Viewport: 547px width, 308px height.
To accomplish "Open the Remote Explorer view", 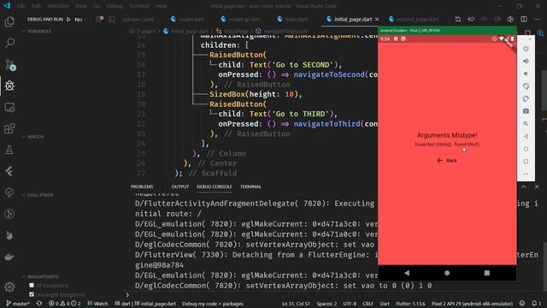I will (x=9, y=108).
